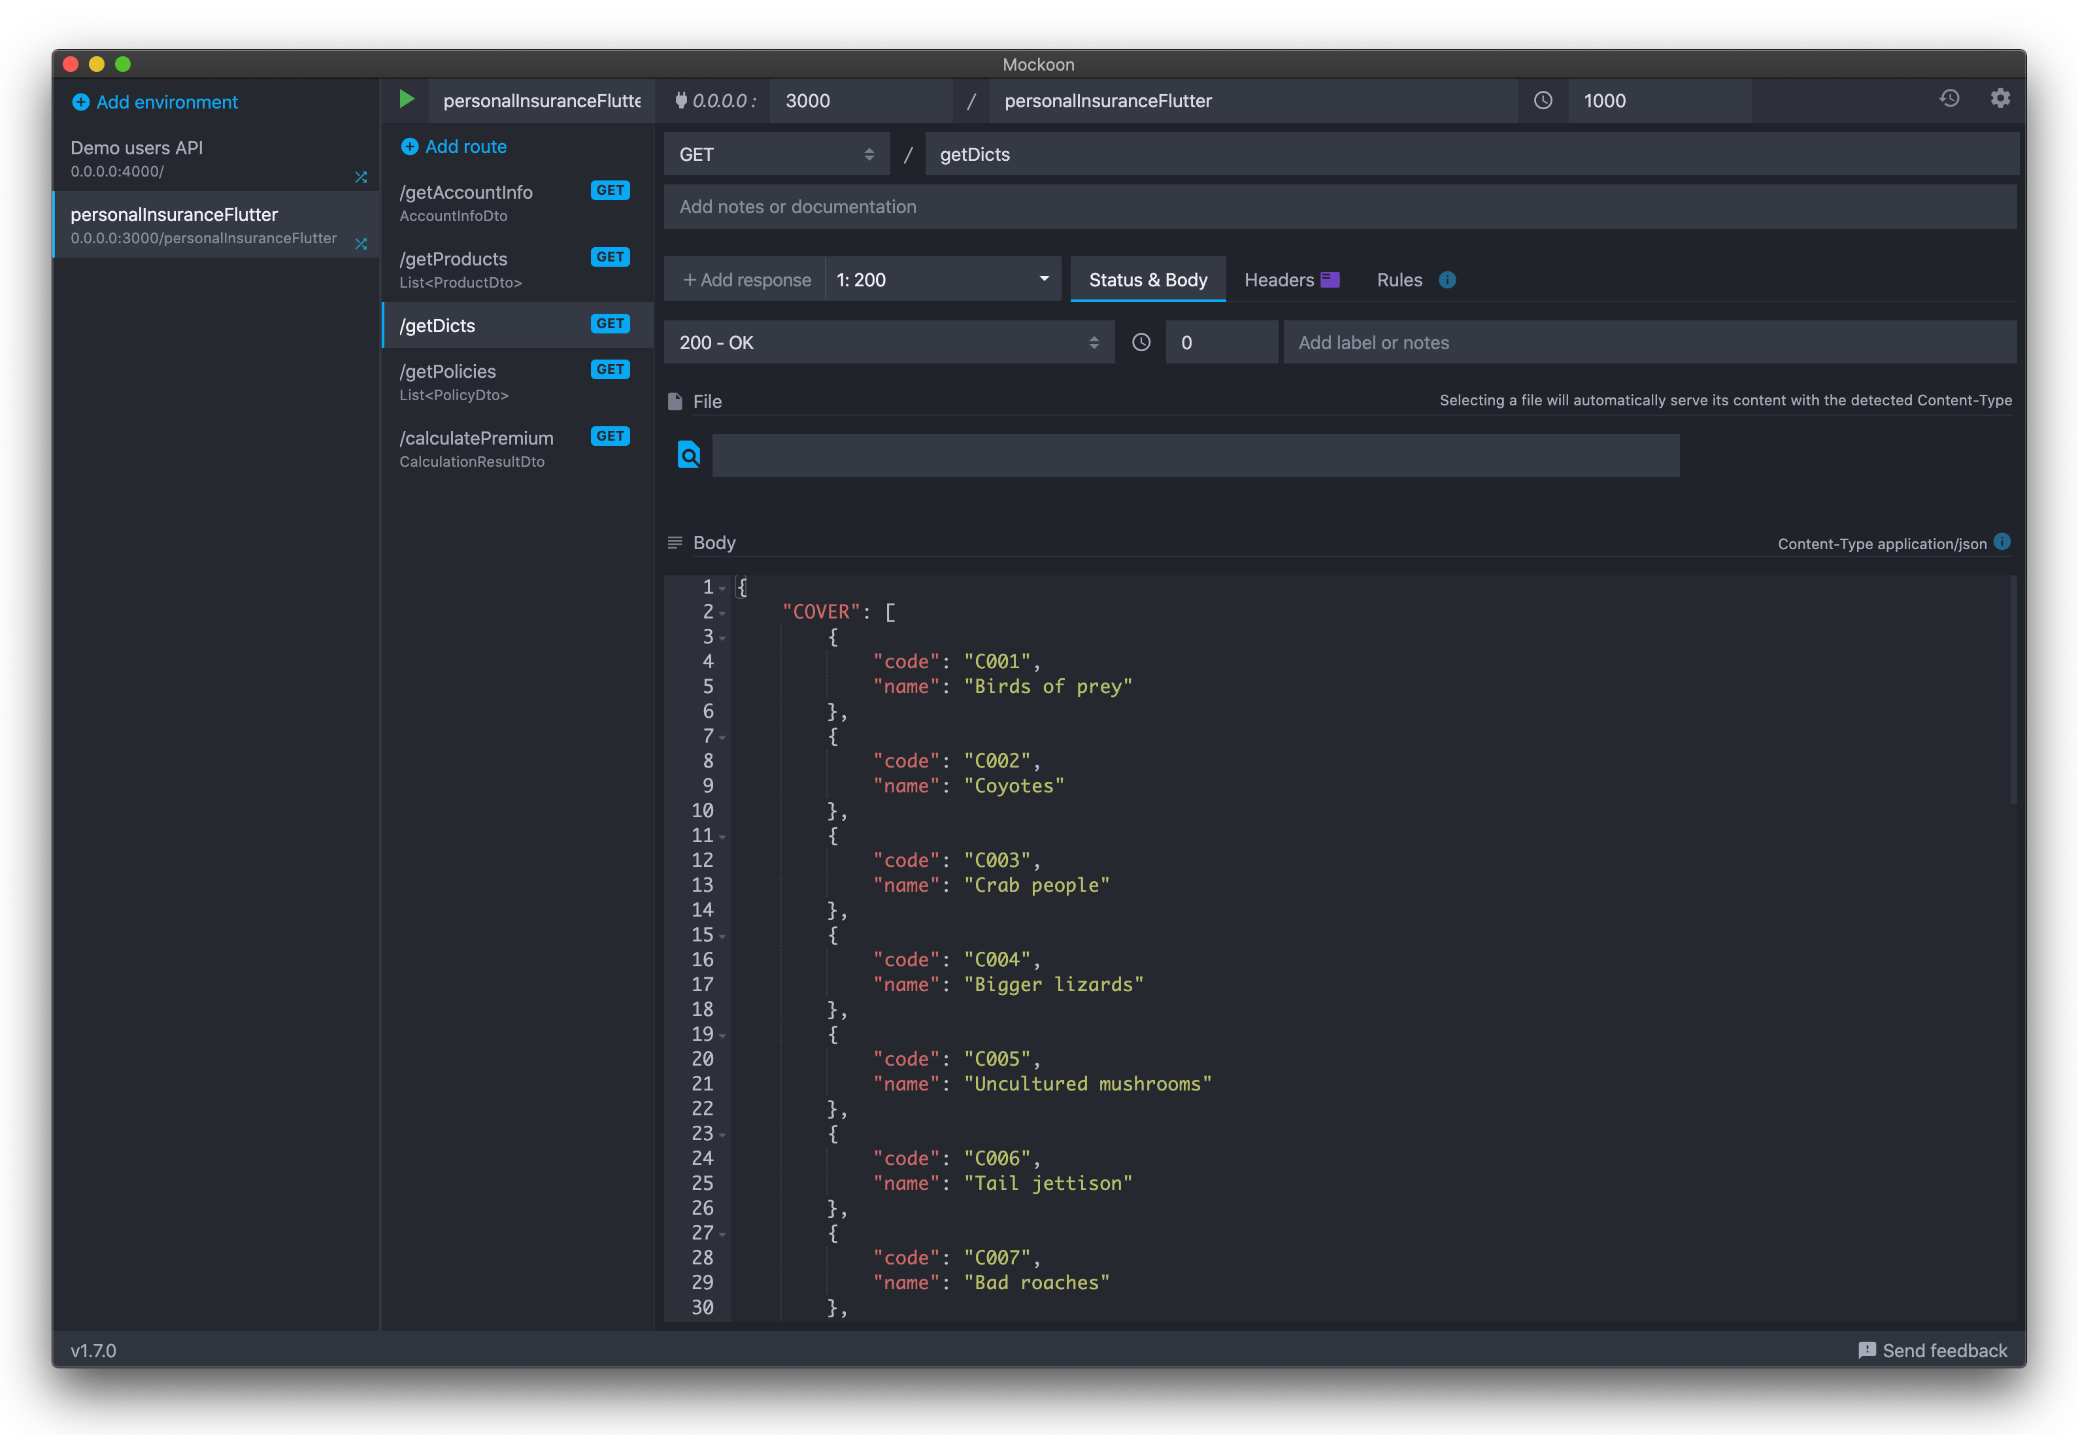
Task: Switch to the Rules tab
Action: pyautogui.click(x=1399, y=280)
